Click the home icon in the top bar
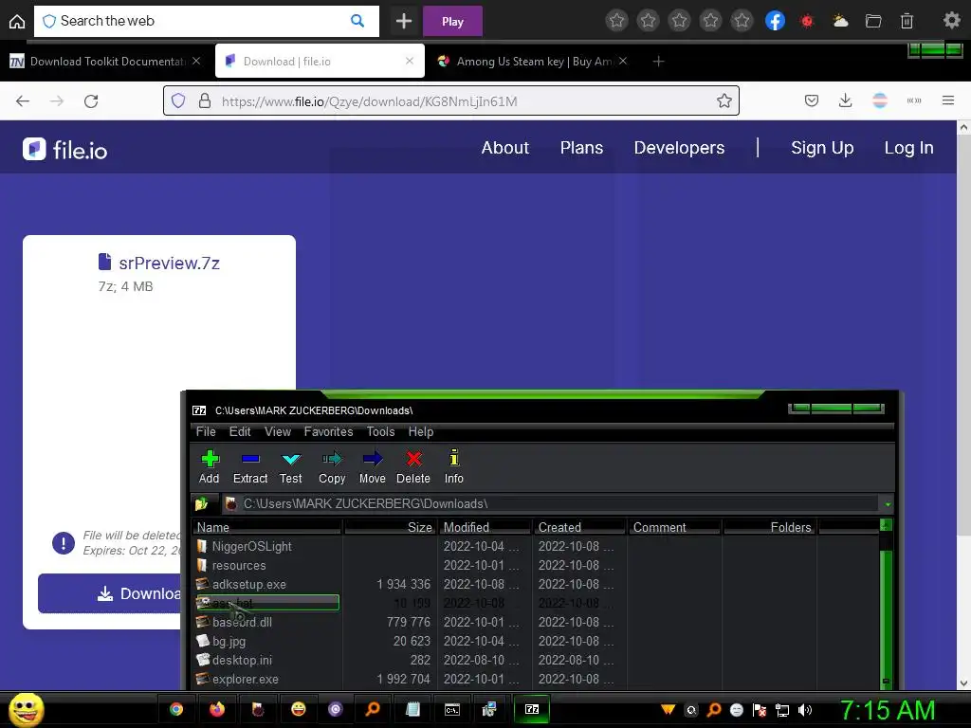Viewport: 971px width, 728px height. coord(17,22)
